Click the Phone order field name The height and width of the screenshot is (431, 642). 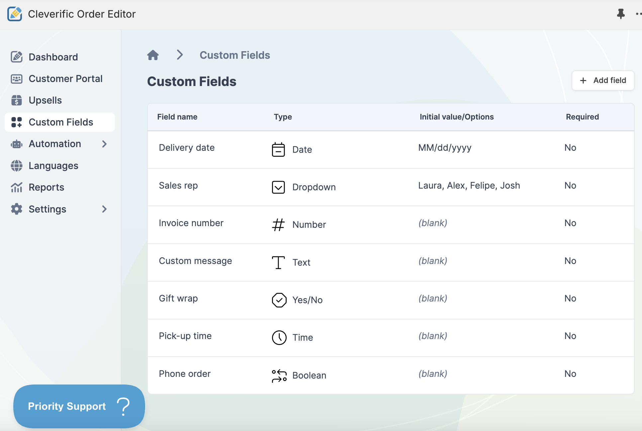point(185,374)
